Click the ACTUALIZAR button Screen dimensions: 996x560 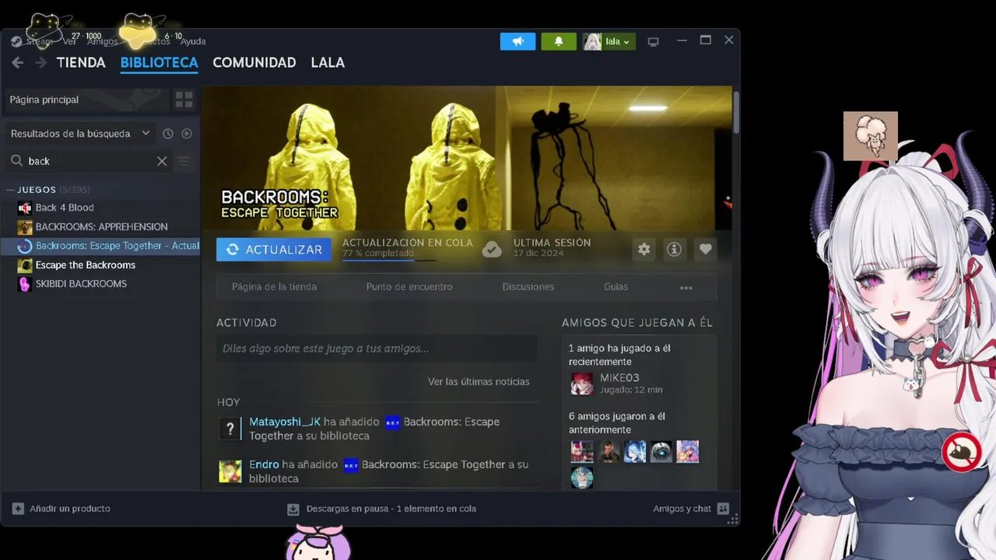274,250
